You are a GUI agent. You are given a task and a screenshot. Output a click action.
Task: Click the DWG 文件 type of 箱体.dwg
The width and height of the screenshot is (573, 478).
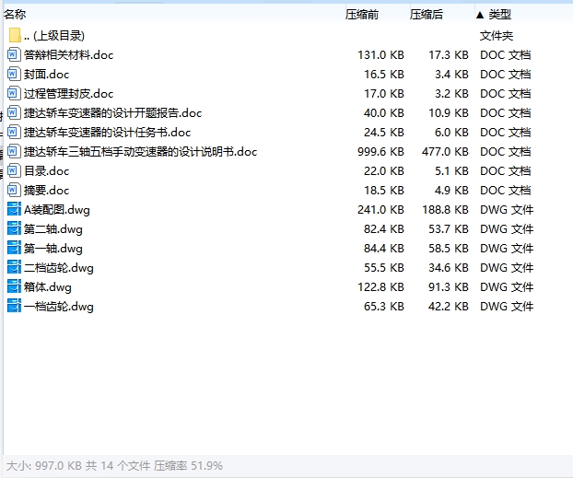pos(507,287)
